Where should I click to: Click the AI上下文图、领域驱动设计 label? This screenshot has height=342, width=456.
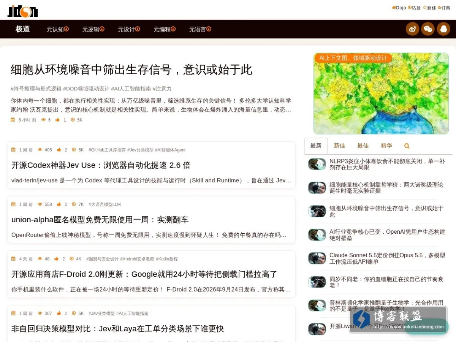coord(353,58)
